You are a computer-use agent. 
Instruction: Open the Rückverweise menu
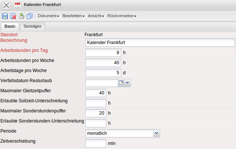pos(122,16)
